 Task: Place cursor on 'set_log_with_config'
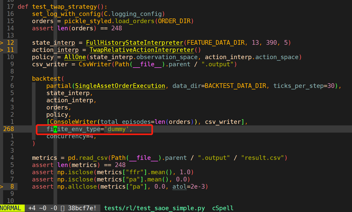click(x=66, y=14)
